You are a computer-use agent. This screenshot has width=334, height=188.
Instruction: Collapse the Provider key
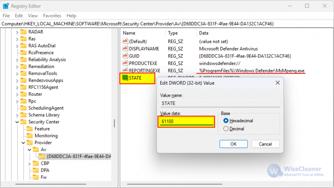(23, 143)
